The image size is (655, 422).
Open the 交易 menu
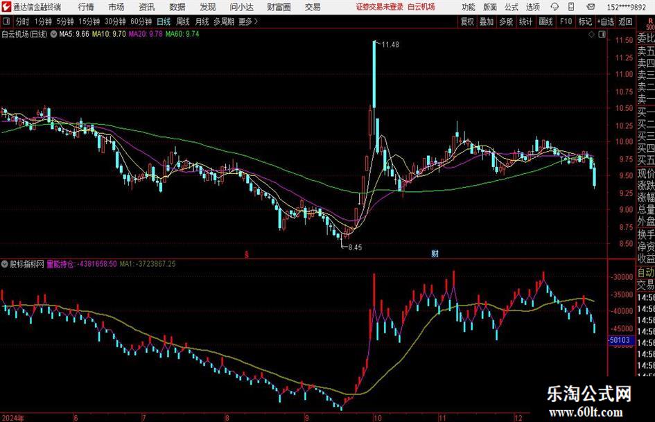point(313,7)
